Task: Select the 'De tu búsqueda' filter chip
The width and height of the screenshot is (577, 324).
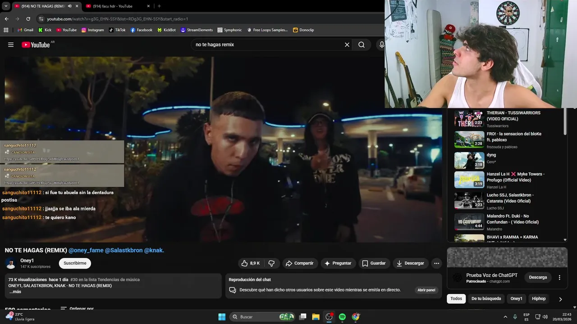Action: click(x=486, y=299)
